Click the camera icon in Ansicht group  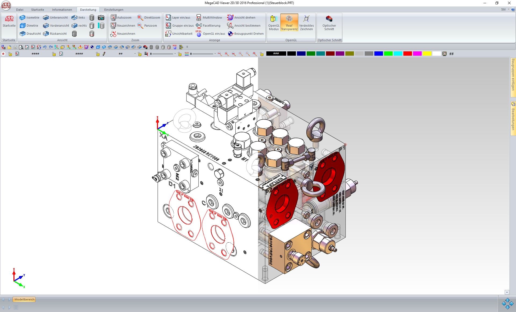coord(101,17)
